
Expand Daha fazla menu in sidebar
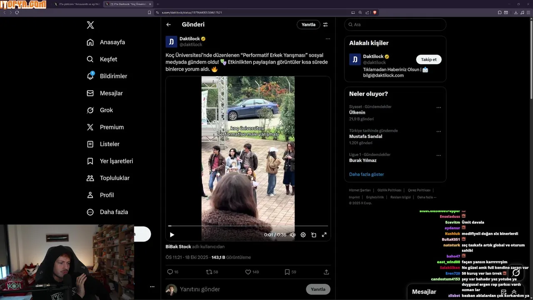click(107, 212)
